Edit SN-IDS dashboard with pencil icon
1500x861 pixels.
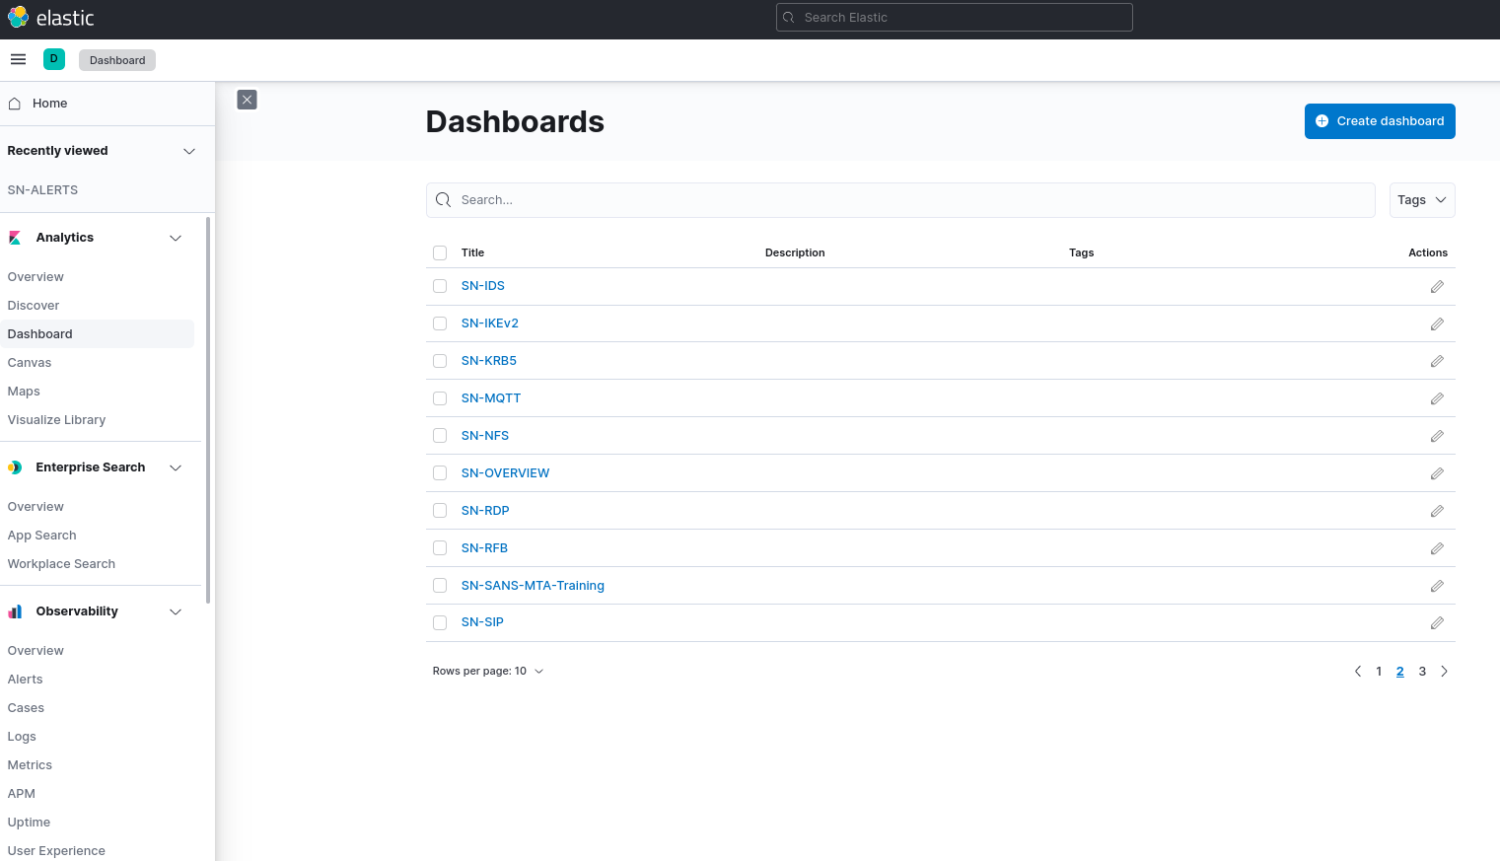[x=1437, y=287]
